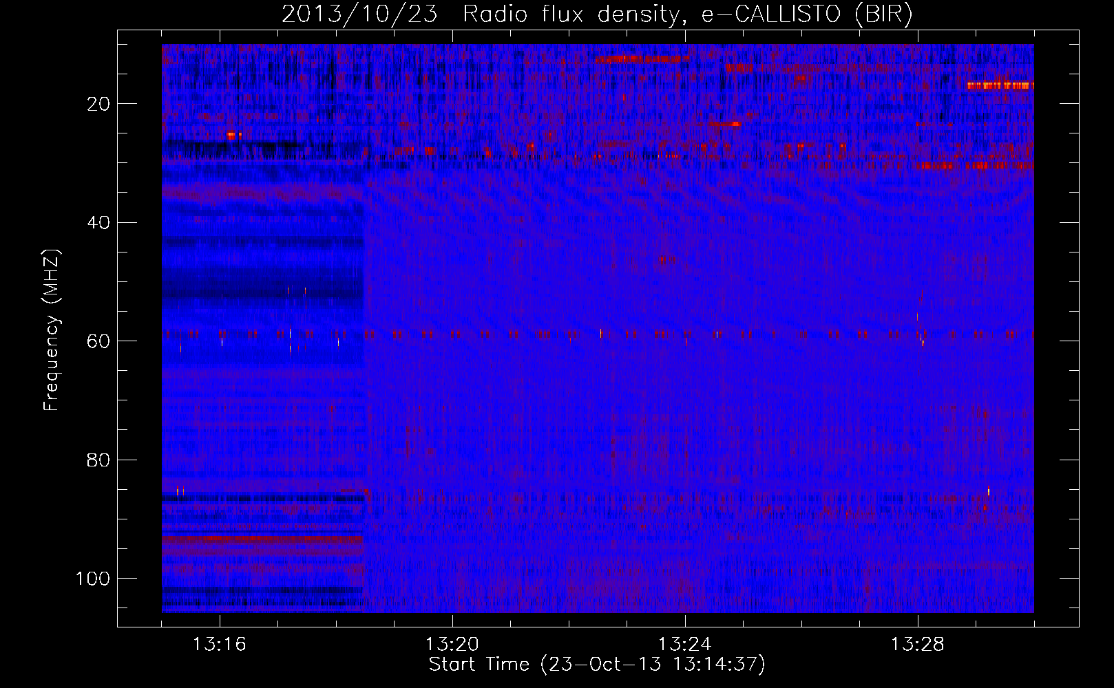Click the 13:24 time tick label

685,645
